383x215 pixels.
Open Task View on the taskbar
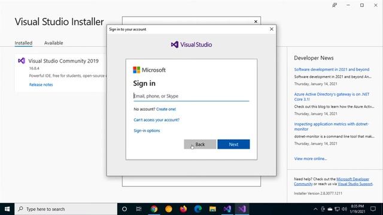[139, 209]
